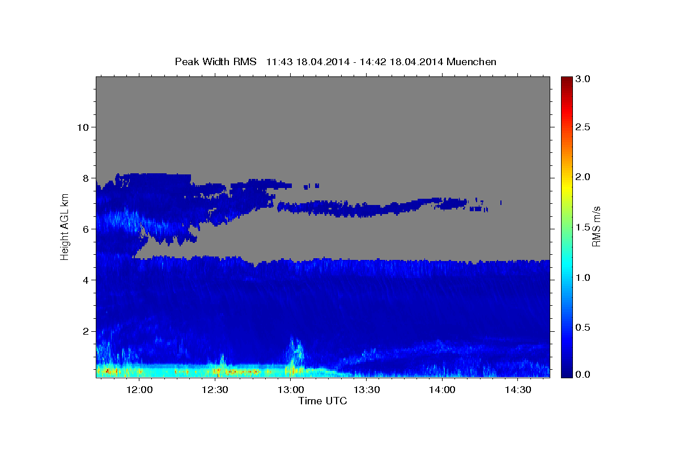Click the colorbar value 2.5
This screenshot has height=453, width=680.
pos(584,127)
